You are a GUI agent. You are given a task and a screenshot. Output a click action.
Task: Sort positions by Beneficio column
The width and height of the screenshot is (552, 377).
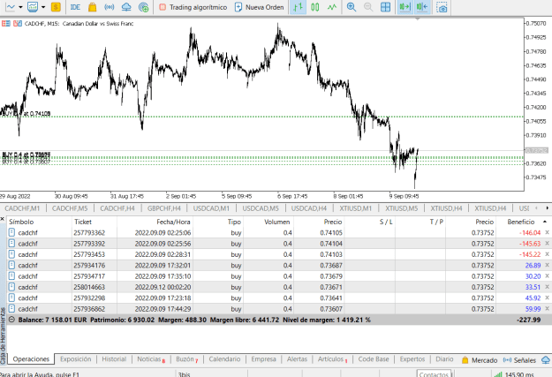tap(521, 222)
